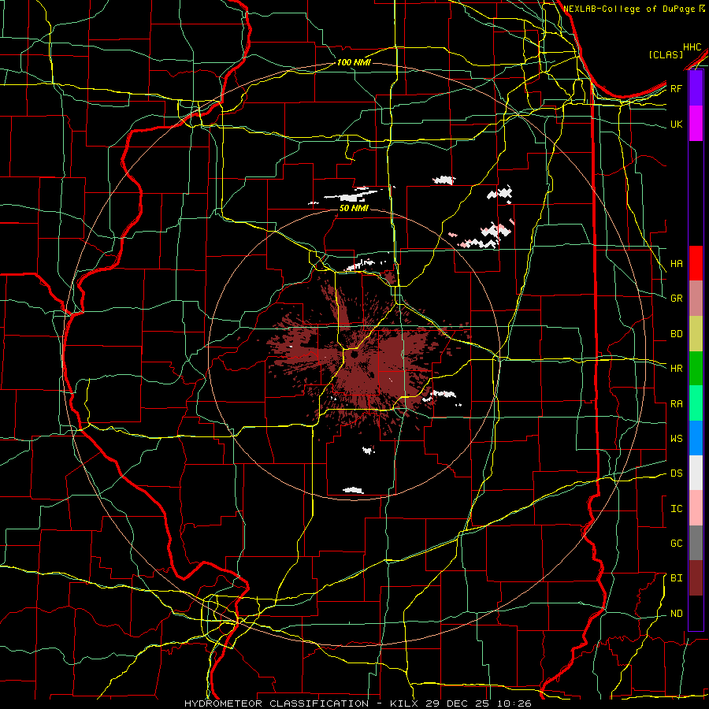The width and height of the screenshot is (709, 709).
Task: Click the RF purple legend swatch
Action: point(696,88)
